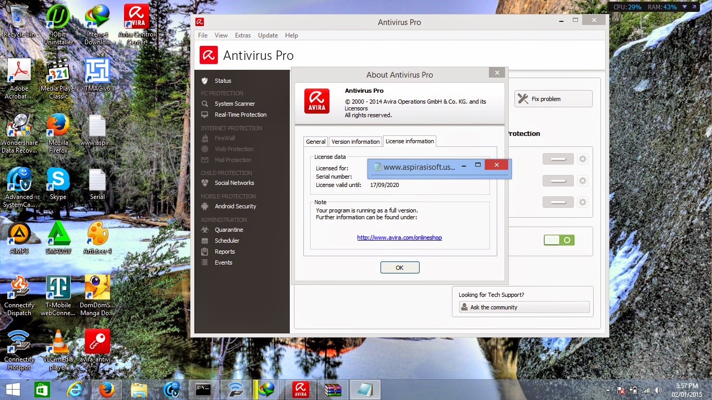The image size is (712, 400).
Task: Select the License information tab
Action: [x=409, y=141]
